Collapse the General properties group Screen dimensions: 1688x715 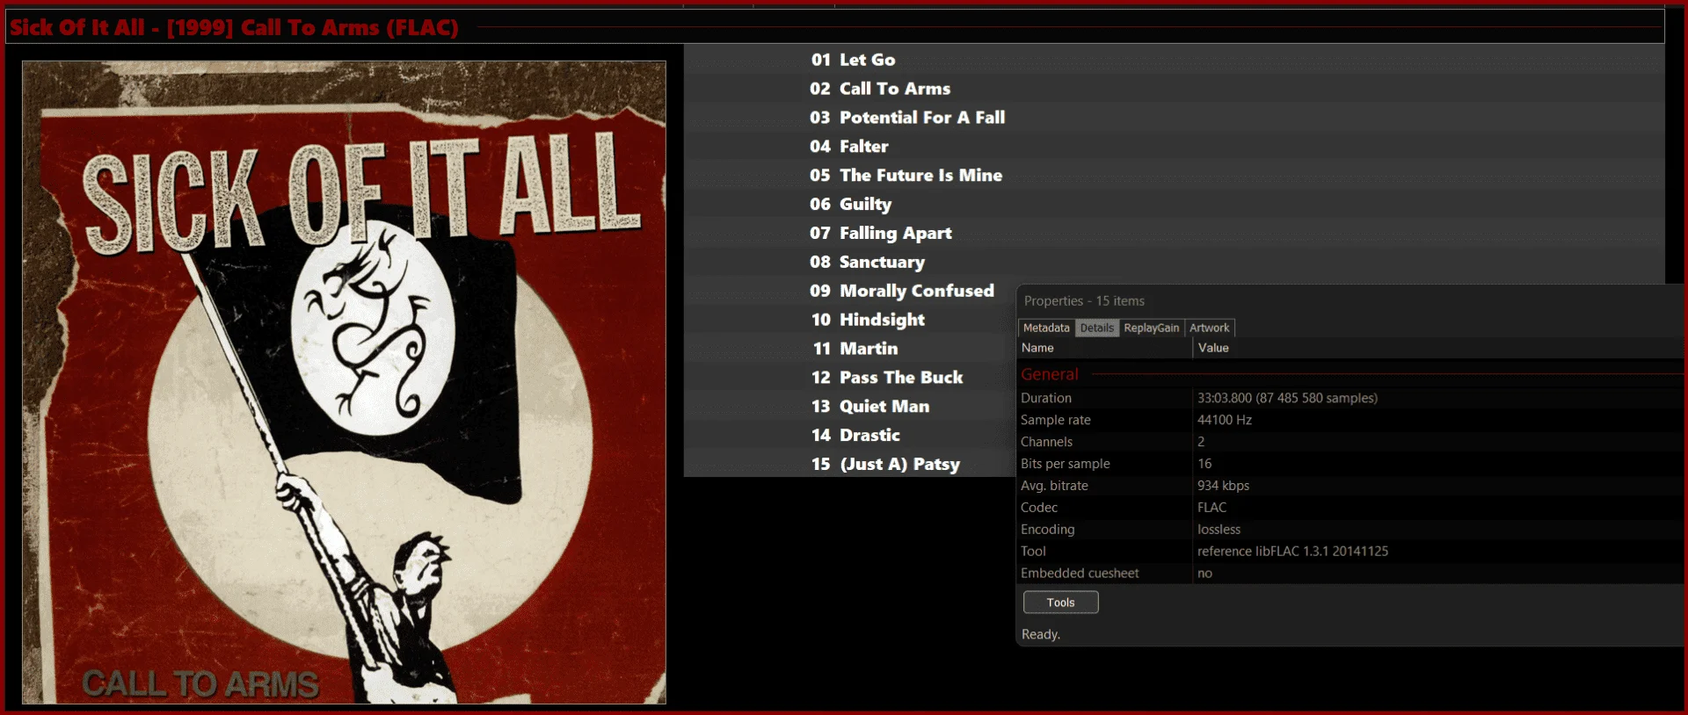pyautogui.click(x=1050, y=374)
